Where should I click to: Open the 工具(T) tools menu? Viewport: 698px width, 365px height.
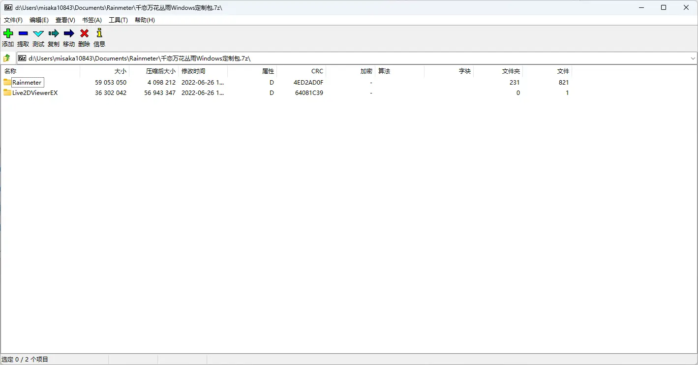coord(118,20)
